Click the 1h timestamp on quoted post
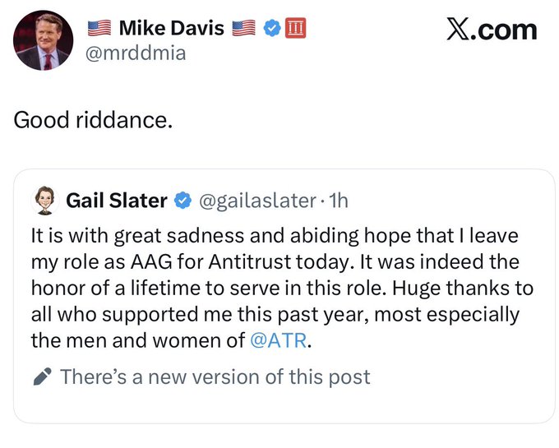 pyautogui.click(x=338, y=200)
